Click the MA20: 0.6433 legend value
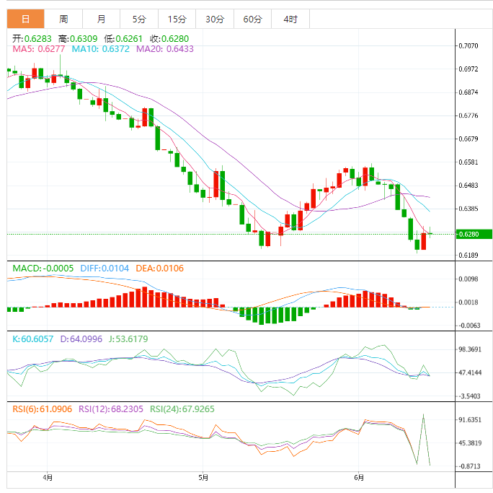Viewport: 493px width, 493px height. coord(165,49)
